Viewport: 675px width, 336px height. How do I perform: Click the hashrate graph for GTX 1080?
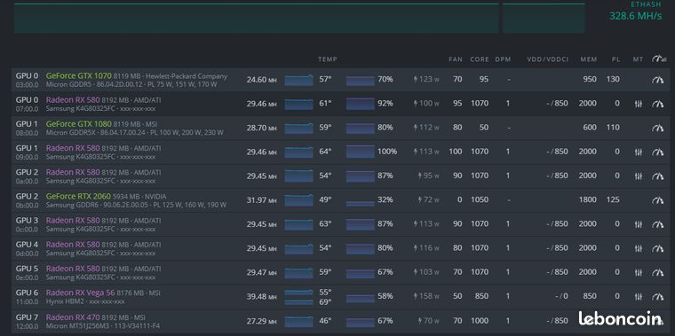pyautogui.click(x=298, y=128)
